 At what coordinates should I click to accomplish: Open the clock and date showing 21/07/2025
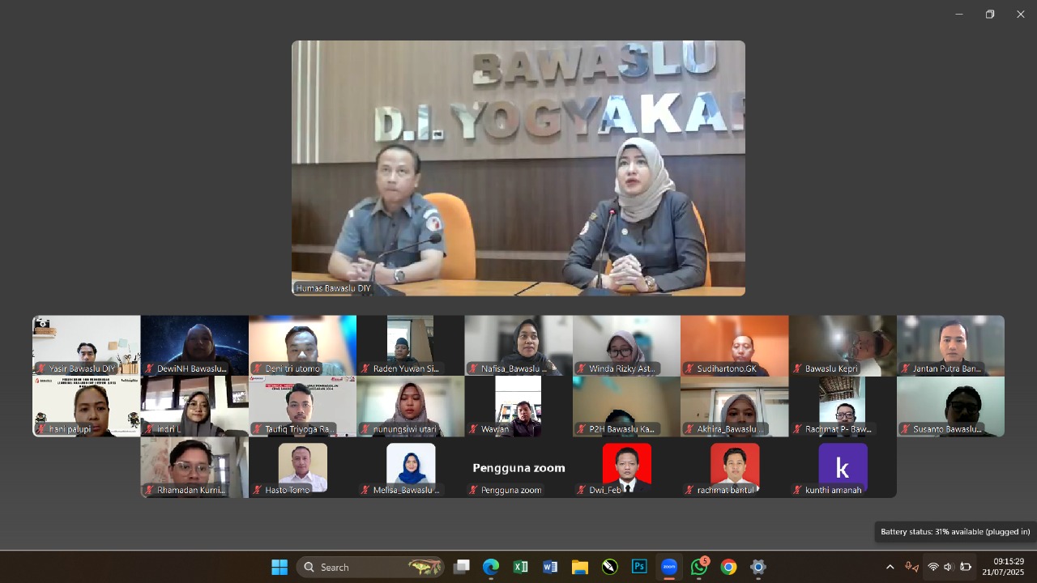[1004, 567]
